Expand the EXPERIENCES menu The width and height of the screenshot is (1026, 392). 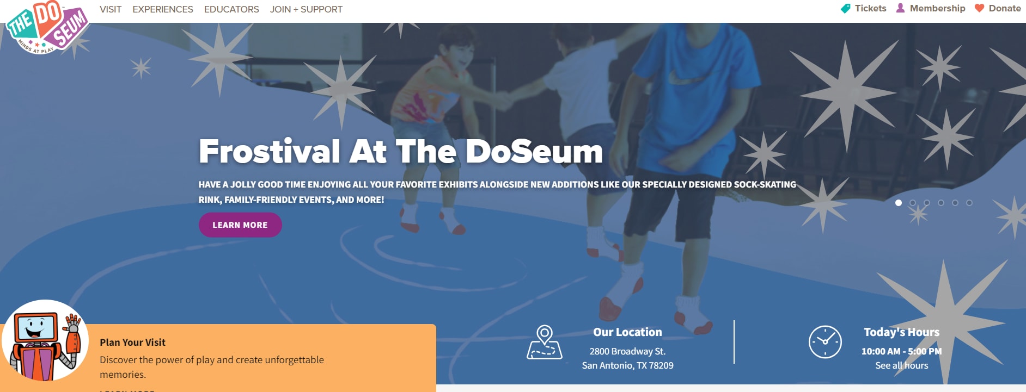163,9
